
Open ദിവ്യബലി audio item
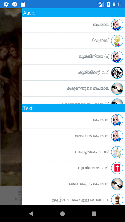[x=74, y=41]
